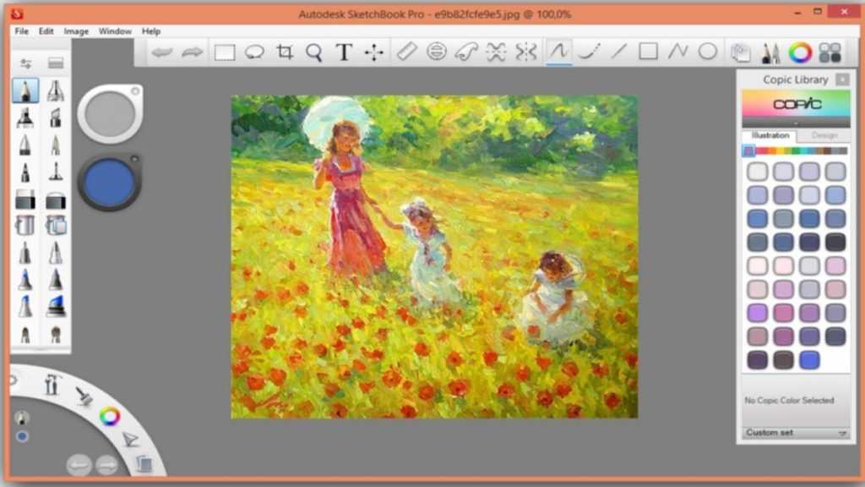Open the lagoon brush icon
Screen dimensions: 865x487
pyautogui.click(x=84, y=395)
